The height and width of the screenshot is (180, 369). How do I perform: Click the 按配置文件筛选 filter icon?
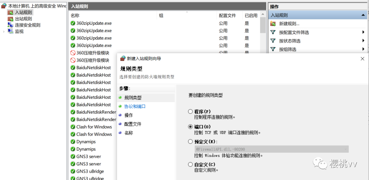click(x=273, y=32)
